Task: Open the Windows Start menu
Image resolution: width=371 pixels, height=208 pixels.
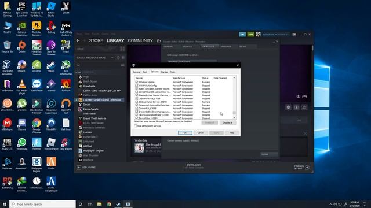Action: pyautogui.click(x=5, y=204)
